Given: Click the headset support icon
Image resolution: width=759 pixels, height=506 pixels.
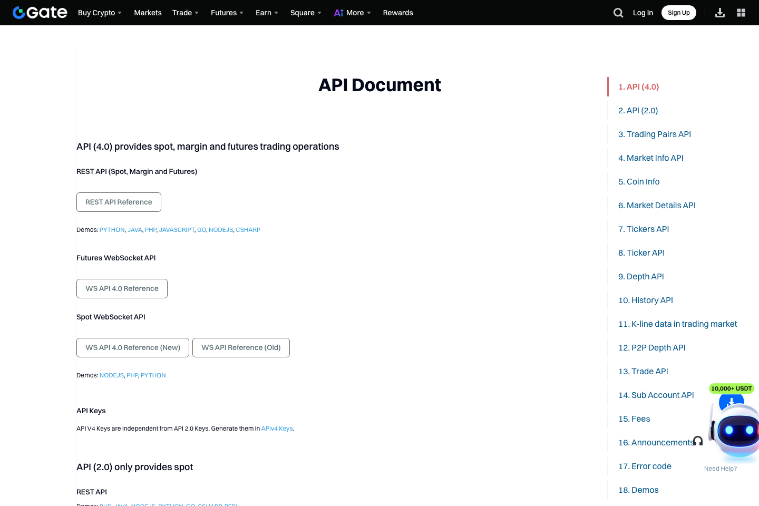Looking at the screenshot, I should click(x=698, y=440).
